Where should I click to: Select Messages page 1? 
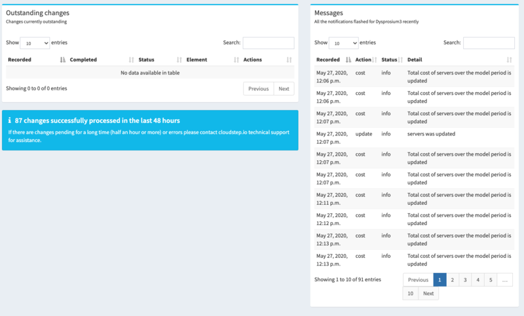440,279
